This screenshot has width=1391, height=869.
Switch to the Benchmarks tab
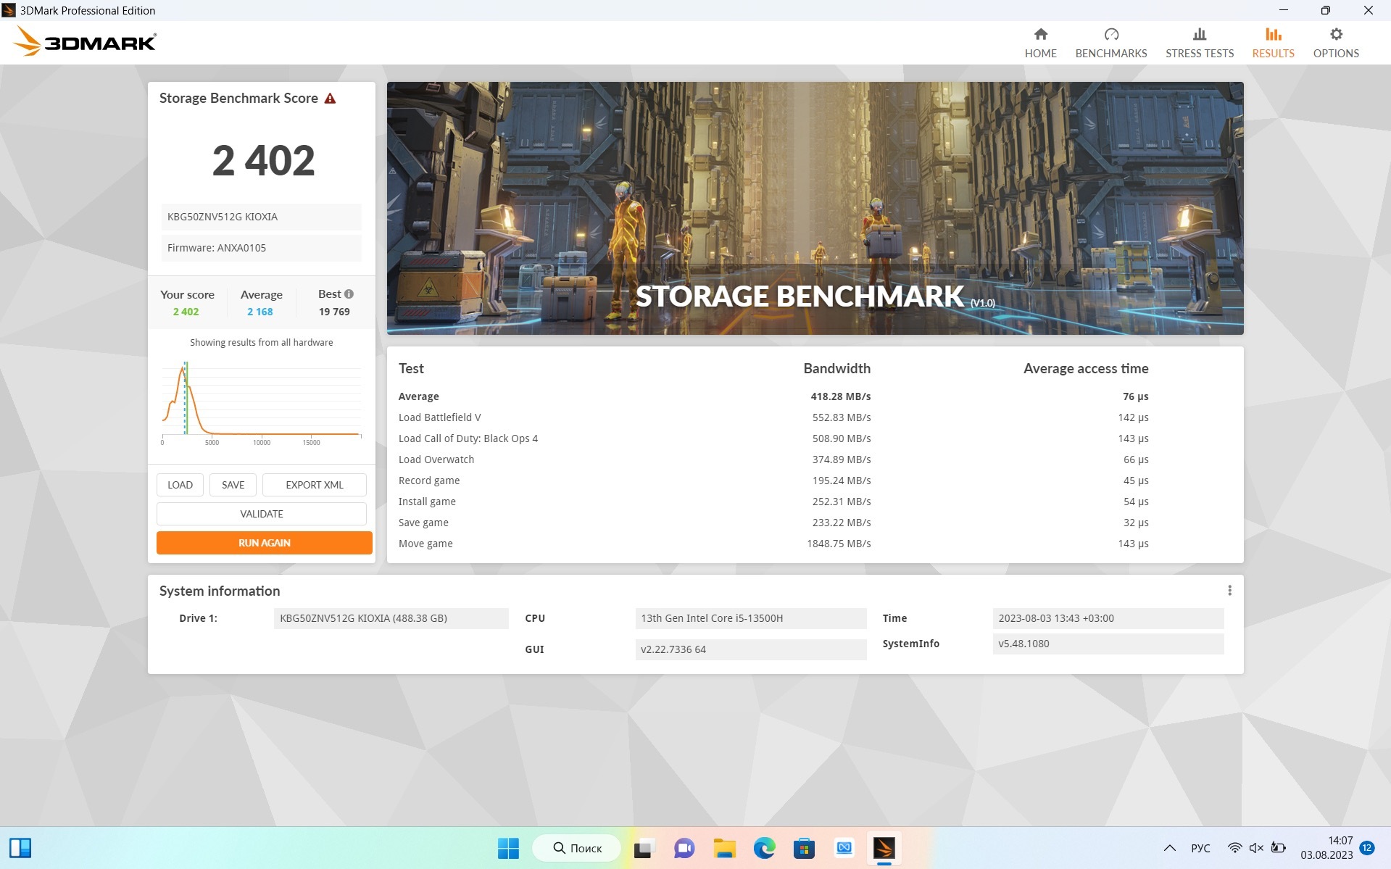(x=1110, y=43)
